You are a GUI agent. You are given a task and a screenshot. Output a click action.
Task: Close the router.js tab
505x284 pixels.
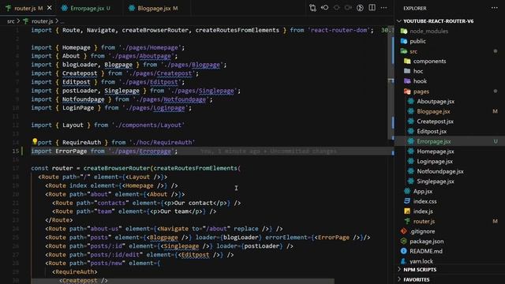[x=50, y=8]
